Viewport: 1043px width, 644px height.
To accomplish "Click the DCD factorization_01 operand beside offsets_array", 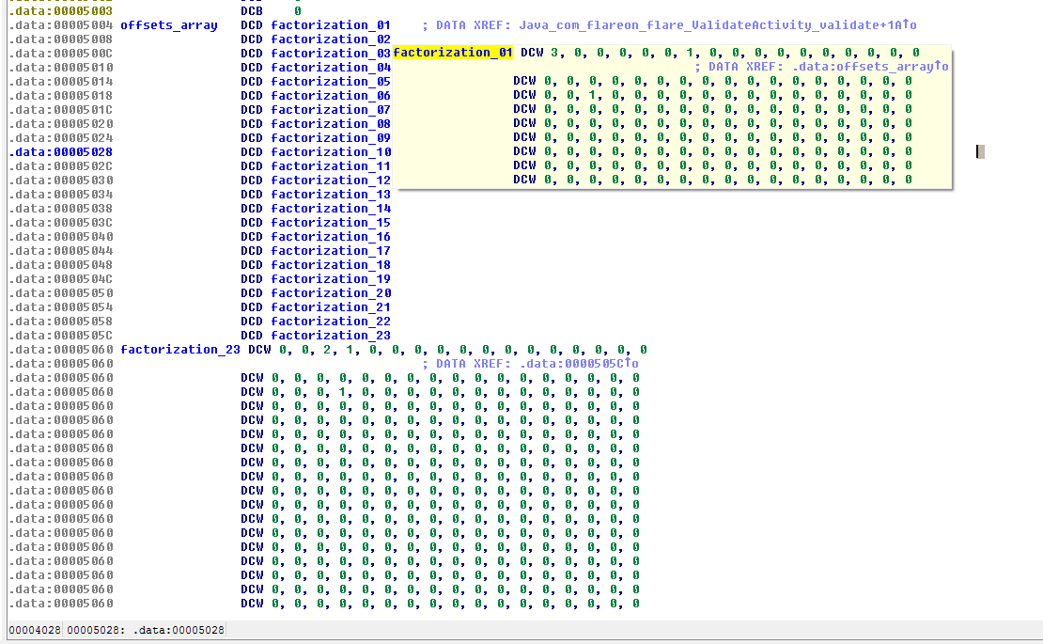I will pyautogui.click(x=331, y=24).
